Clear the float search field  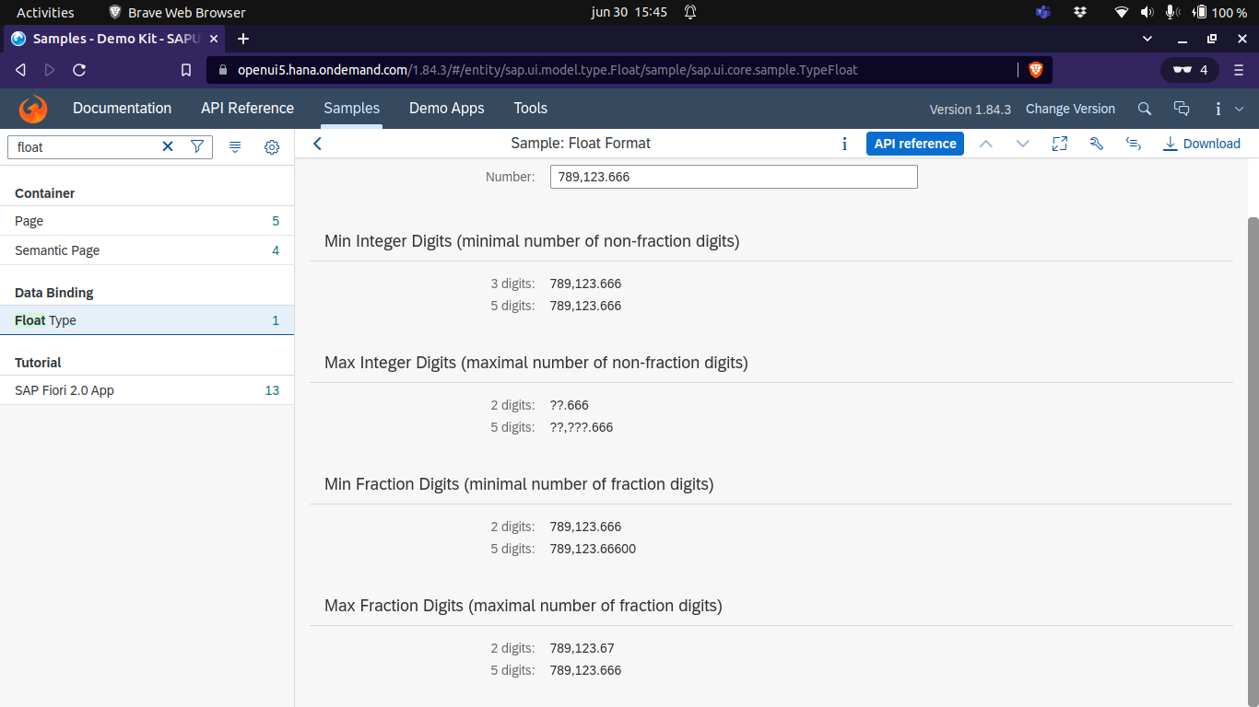[167, 146]
